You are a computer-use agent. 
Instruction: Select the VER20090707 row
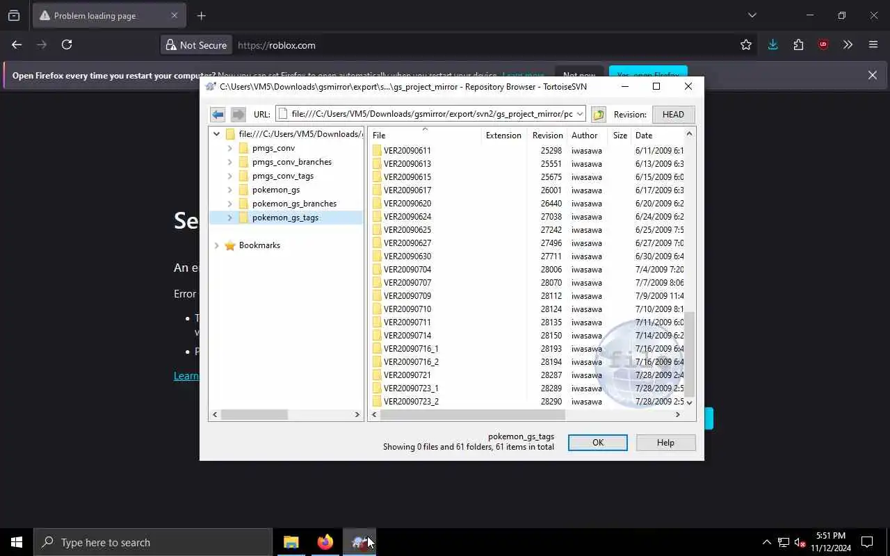[526, 283]
